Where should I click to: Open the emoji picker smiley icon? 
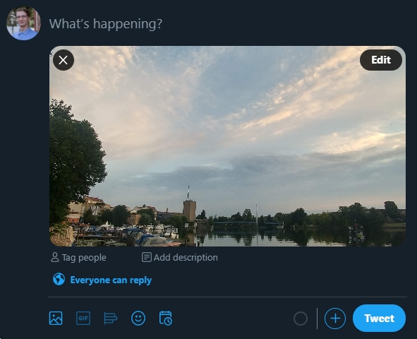coord(138,319)
